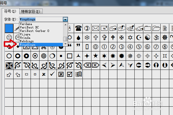This screenshot has height=115, width=173.
Task: Pick the snowflake symbol
Action: click(87, 38)
